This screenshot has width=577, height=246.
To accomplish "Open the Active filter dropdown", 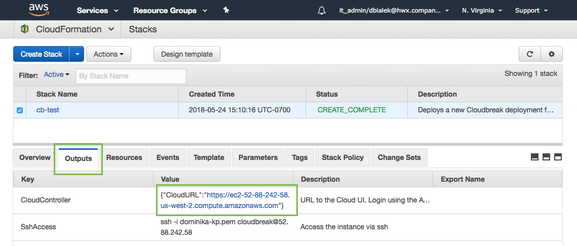I will 57,75.
